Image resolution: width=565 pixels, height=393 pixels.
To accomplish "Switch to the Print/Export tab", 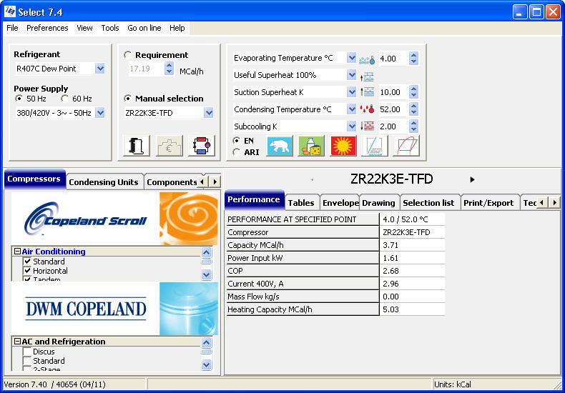I will coord(488,203).
